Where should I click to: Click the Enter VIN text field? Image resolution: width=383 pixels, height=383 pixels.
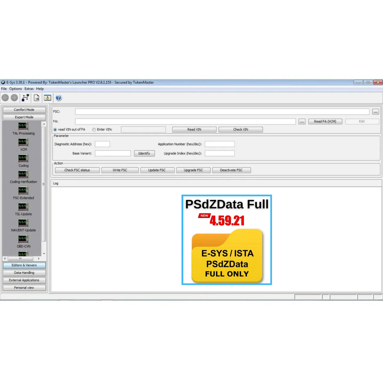[144, 129]
